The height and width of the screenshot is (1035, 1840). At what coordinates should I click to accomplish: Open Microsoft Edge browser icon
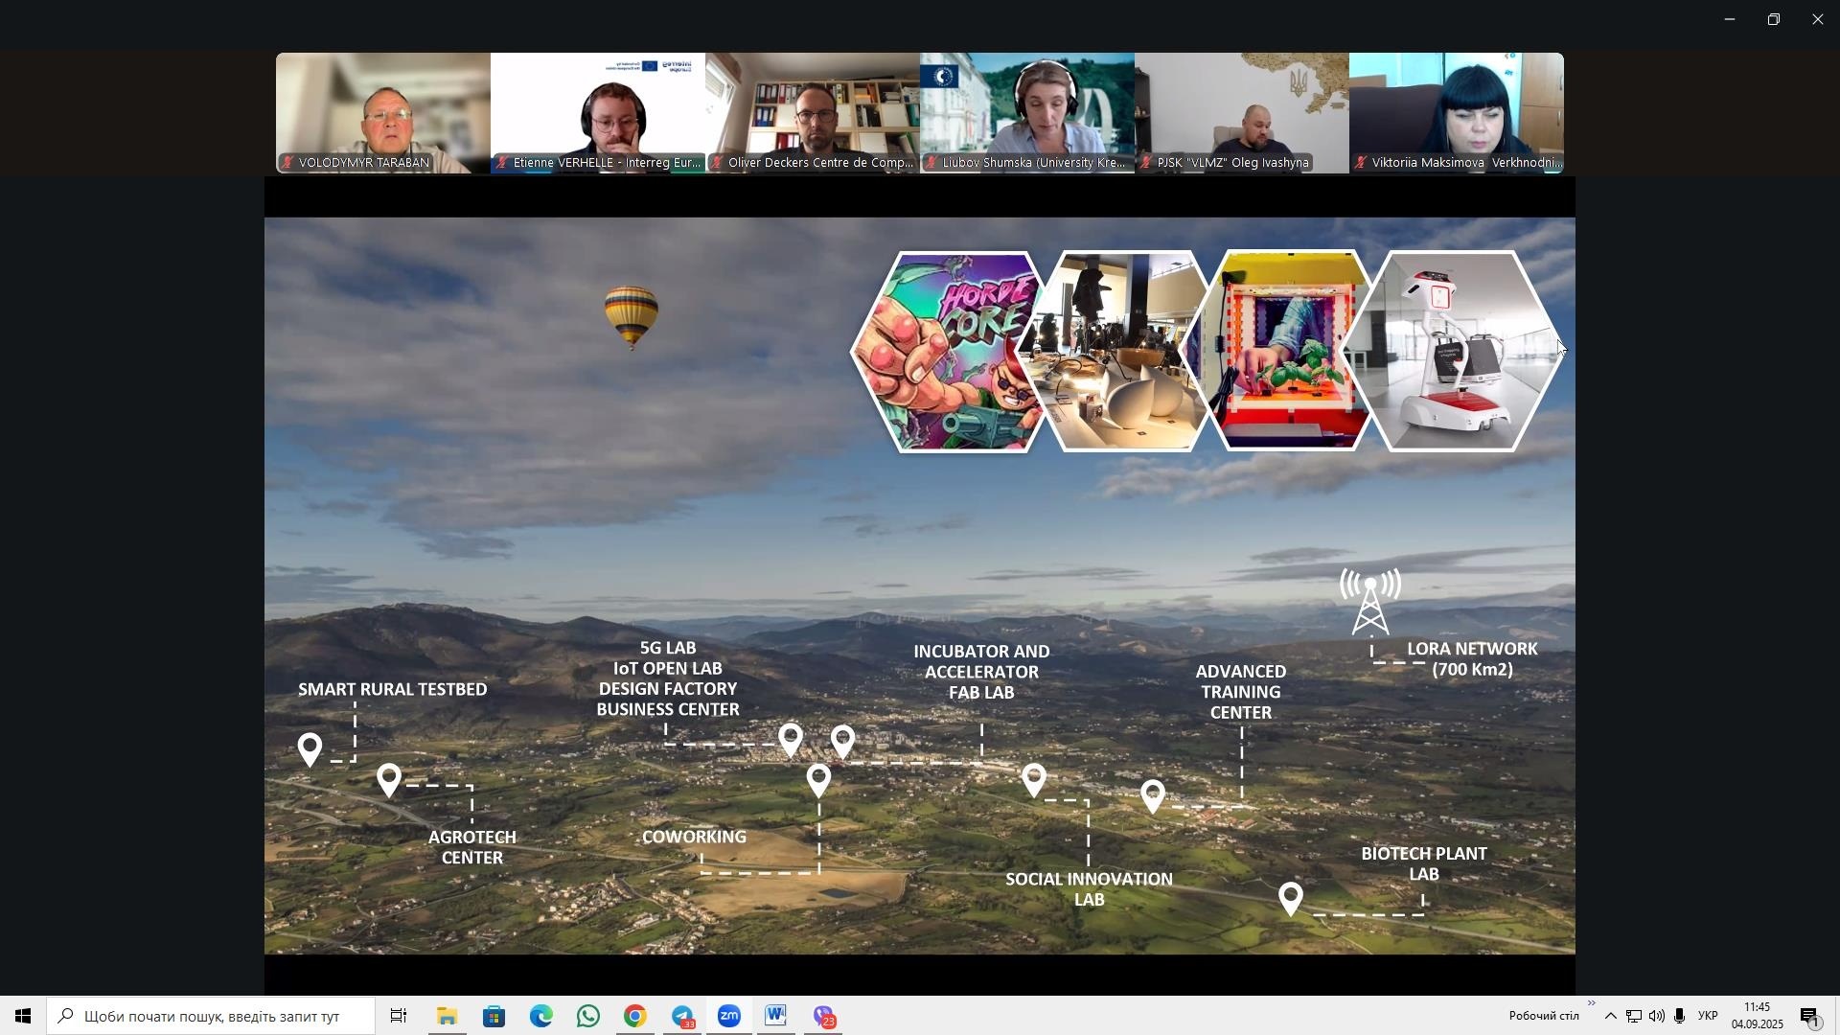pos(541,1017)
